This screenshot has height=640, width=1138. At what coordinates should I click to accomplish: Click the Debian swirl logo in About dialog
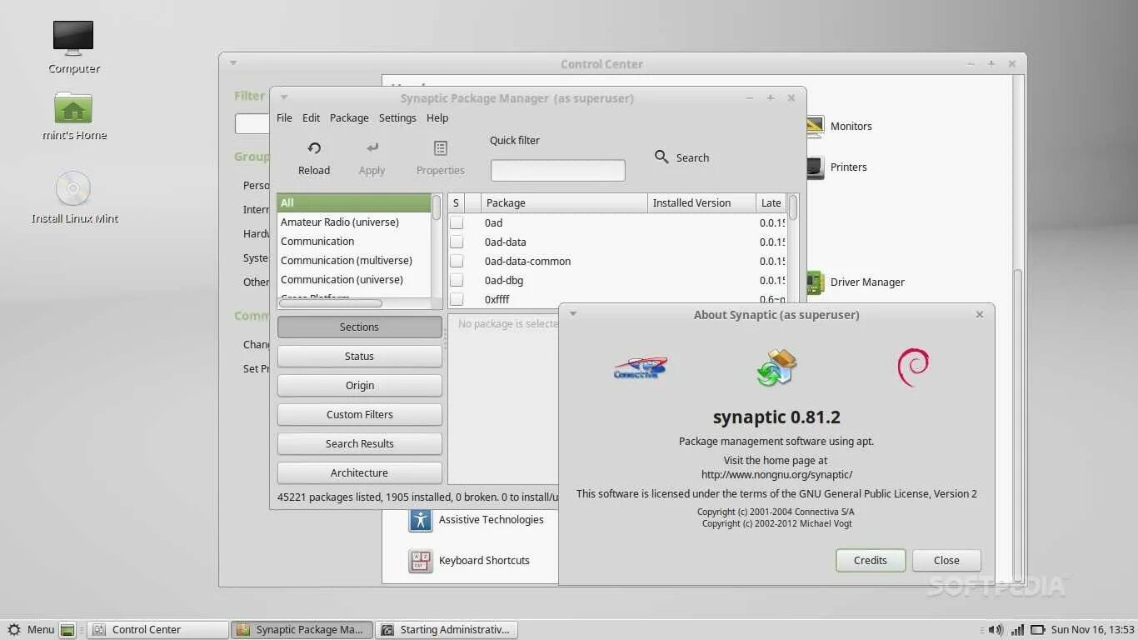pyautogui.click(x=913, y=367)
